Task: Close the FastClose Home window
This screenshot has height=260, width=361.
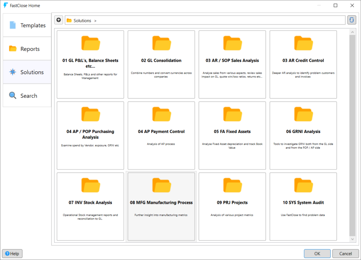Action: coord(352,5)
